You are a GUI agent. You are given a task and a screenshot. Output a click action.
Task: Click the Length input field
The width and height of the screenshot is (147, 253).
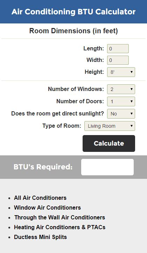(x=118, y=49)
